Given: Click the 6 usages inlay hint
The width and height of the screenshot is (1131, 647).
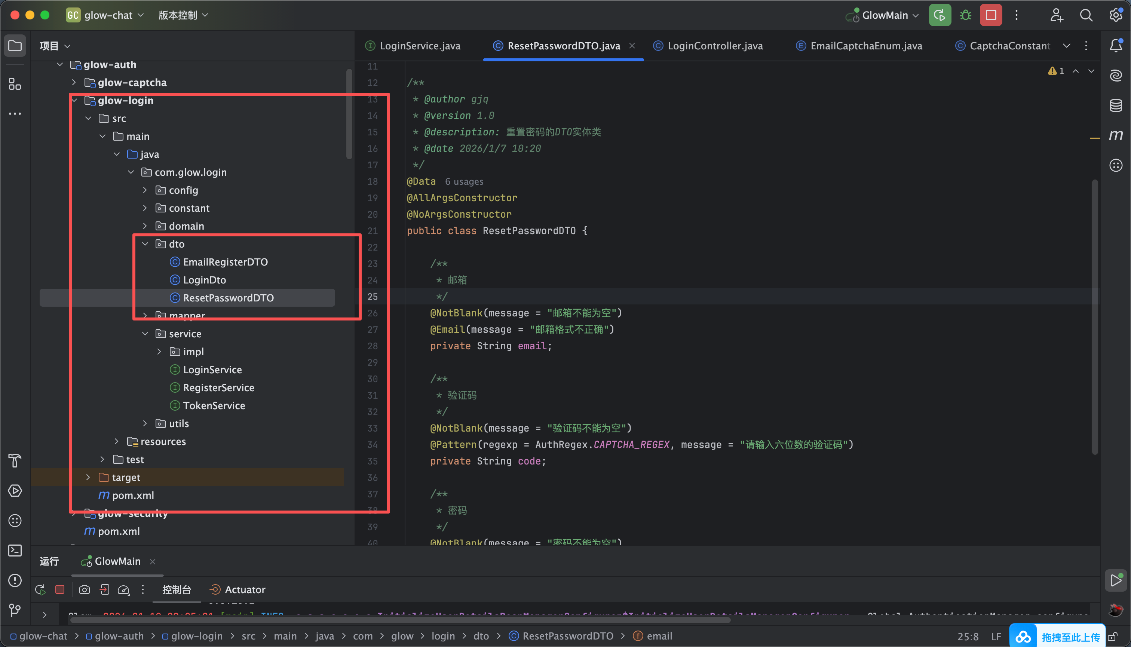Looking at the screenshot, I should (464, 182).
